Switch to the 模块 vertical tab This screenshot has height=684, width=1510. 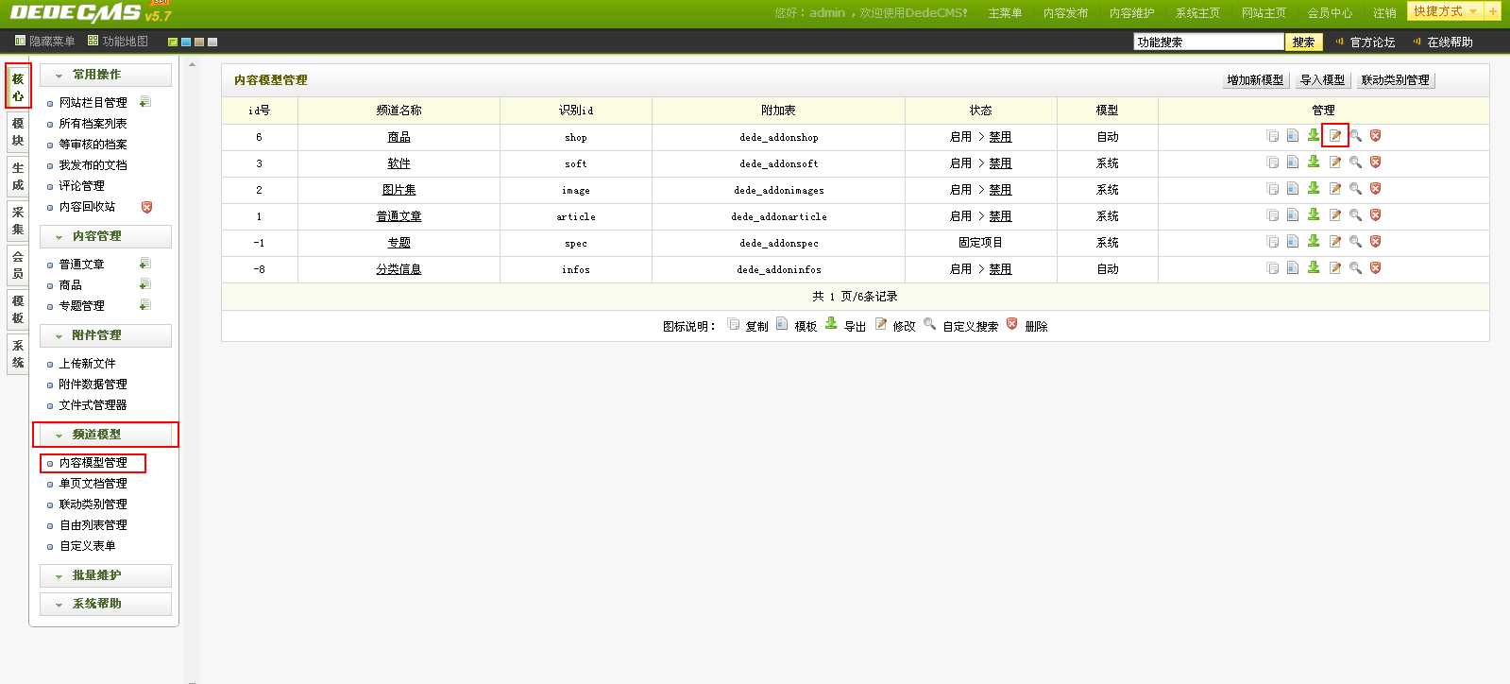pyautogui.click(x=18, y=131)
